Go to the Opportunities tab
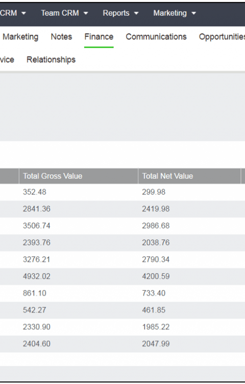 click(x=222, y=37)
